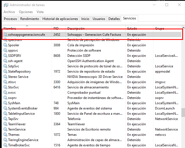Image resolution: width=185 pixels, height=148 pixels.
Task: Switch to the Procesos tab
Action: [11, 19]
